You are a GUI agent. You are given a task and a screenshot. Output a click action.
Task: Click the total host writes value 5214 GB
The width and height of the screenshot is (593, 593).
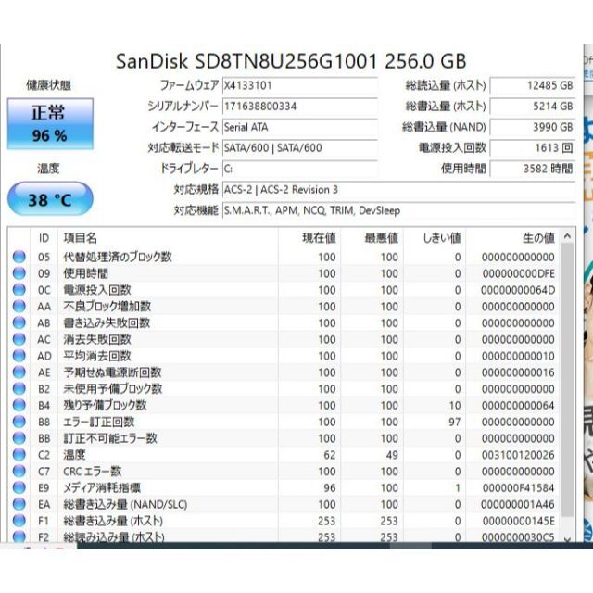tap(533, 107)
